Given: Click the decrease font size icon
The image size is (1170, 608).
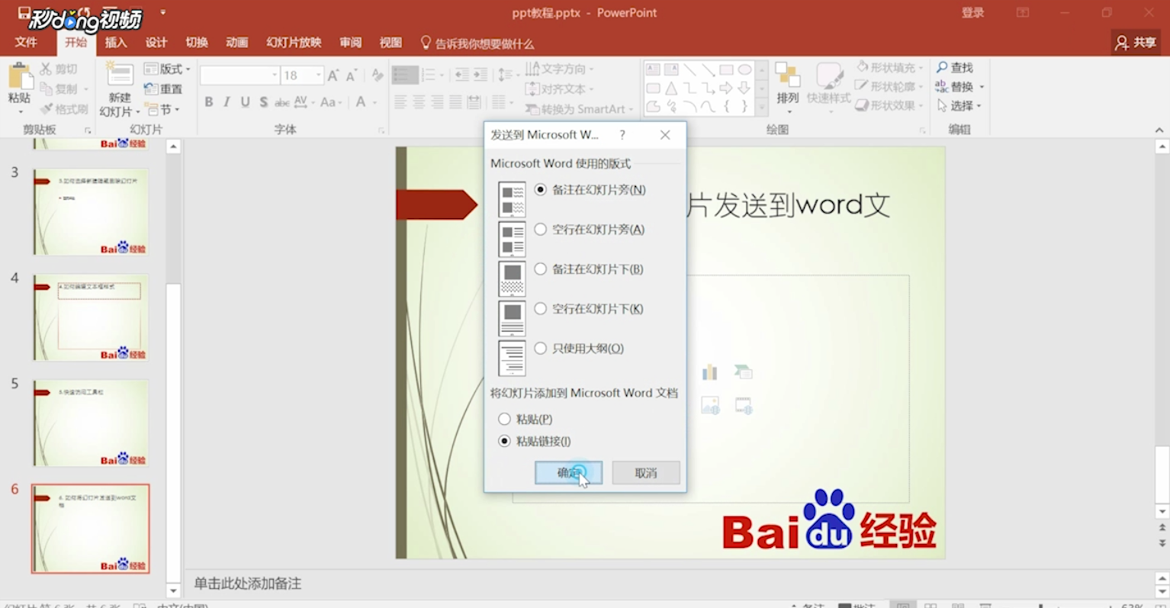Looking at the screenshot, I should (352, 75).
